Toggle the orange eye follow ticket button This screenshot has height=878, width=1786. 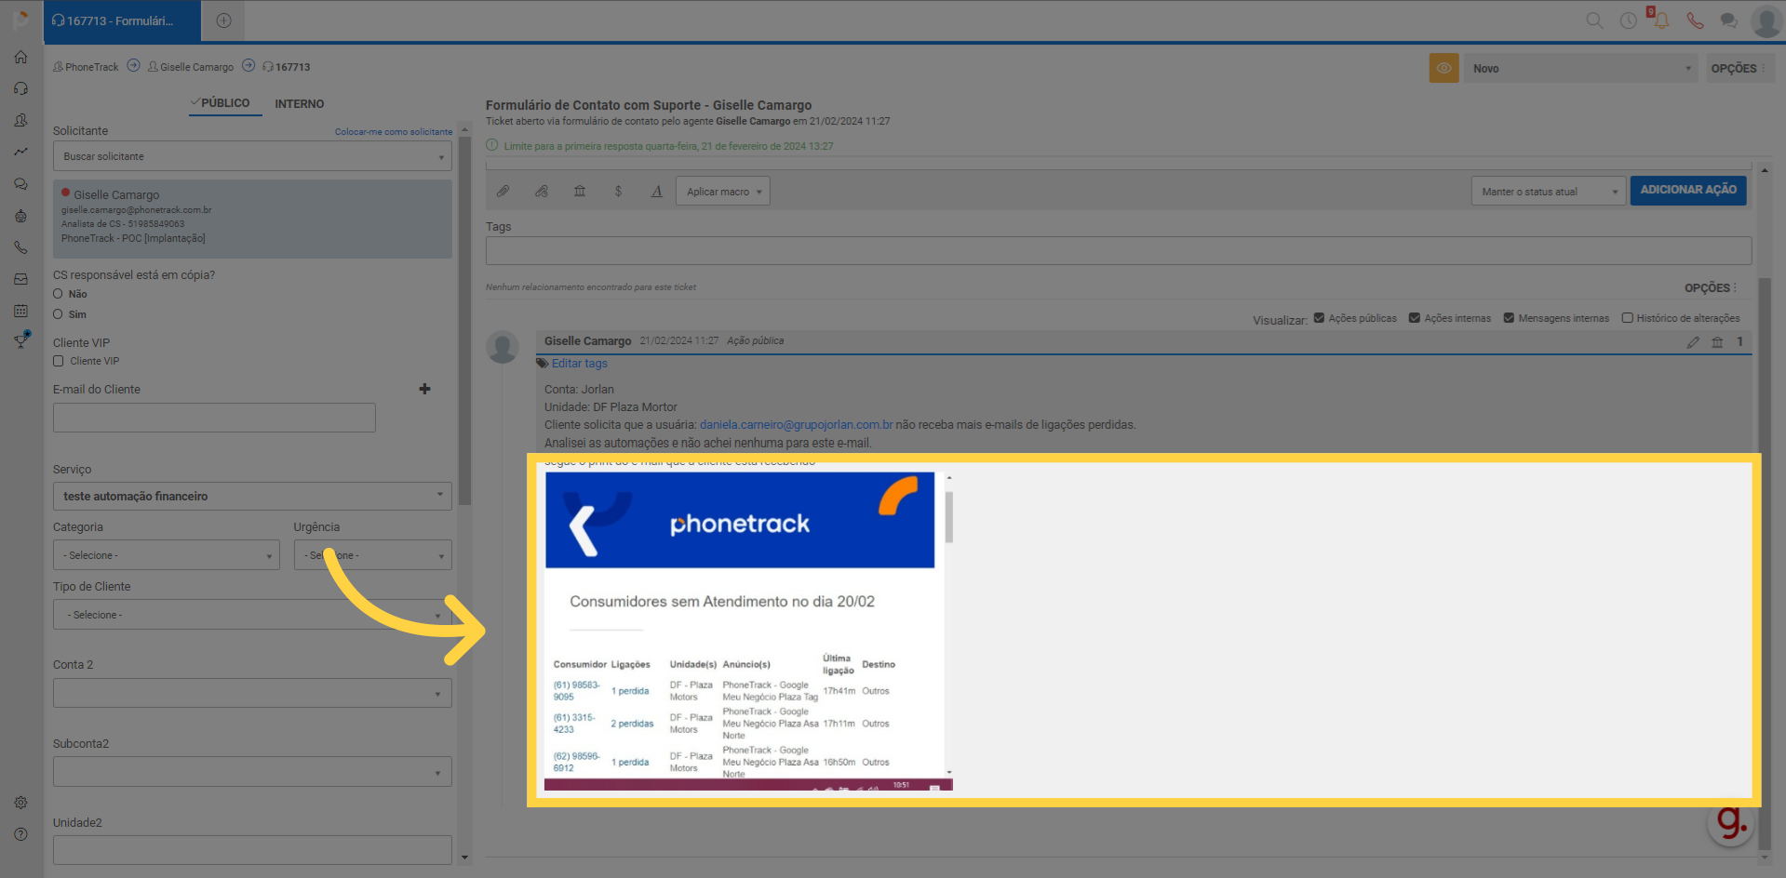(x=1444, y=68)
